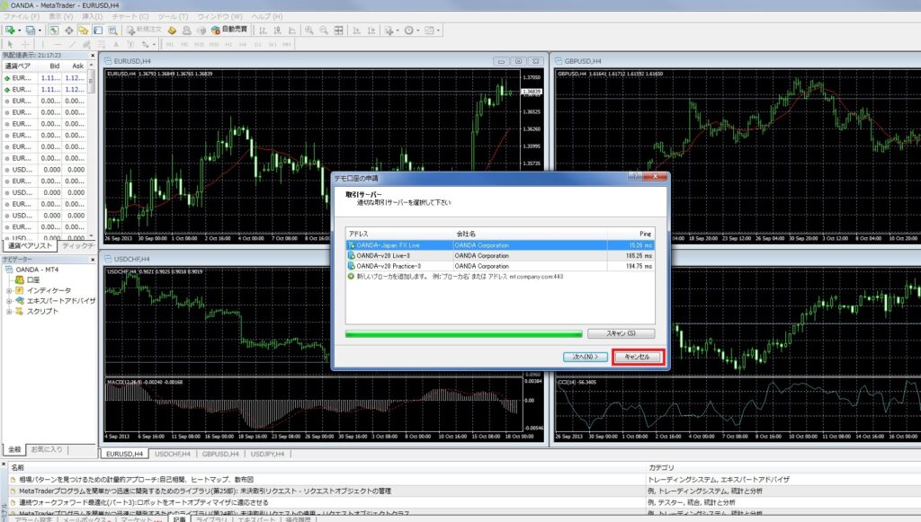This screenshot has height=522, width=921.
Task: Click the green server scan progress bar
Action: pyautogui.click(x=464, y=333)
